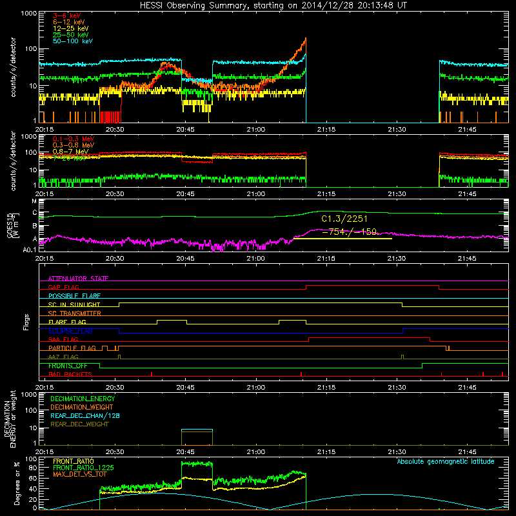Select the 25-50 keV legend label
516x516 pixels.
click(70, 35)
